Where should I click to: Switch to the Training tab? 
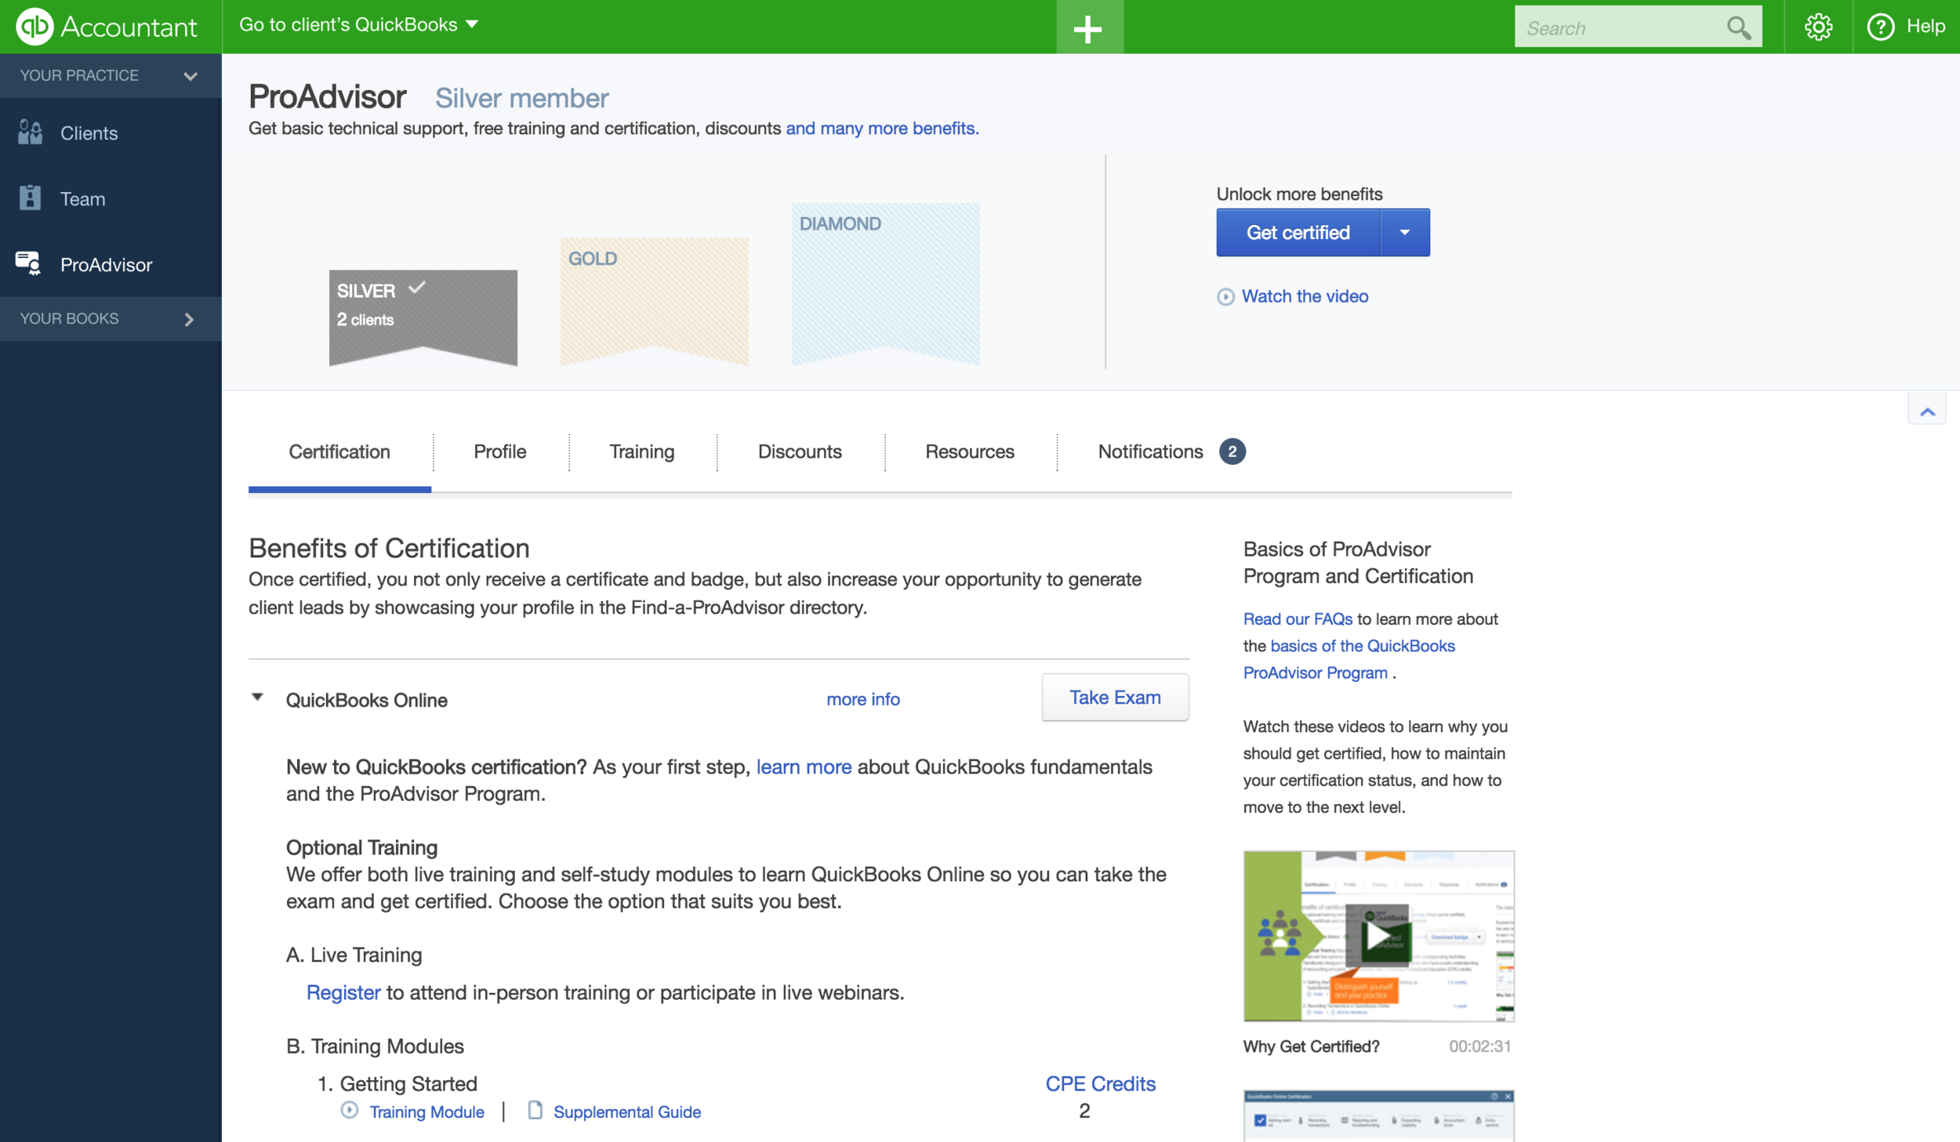(641, 451)
